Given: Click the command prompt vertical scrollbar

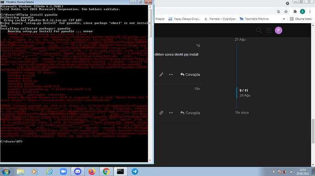Looking at the screenshot, I should (x=150, y=84).
